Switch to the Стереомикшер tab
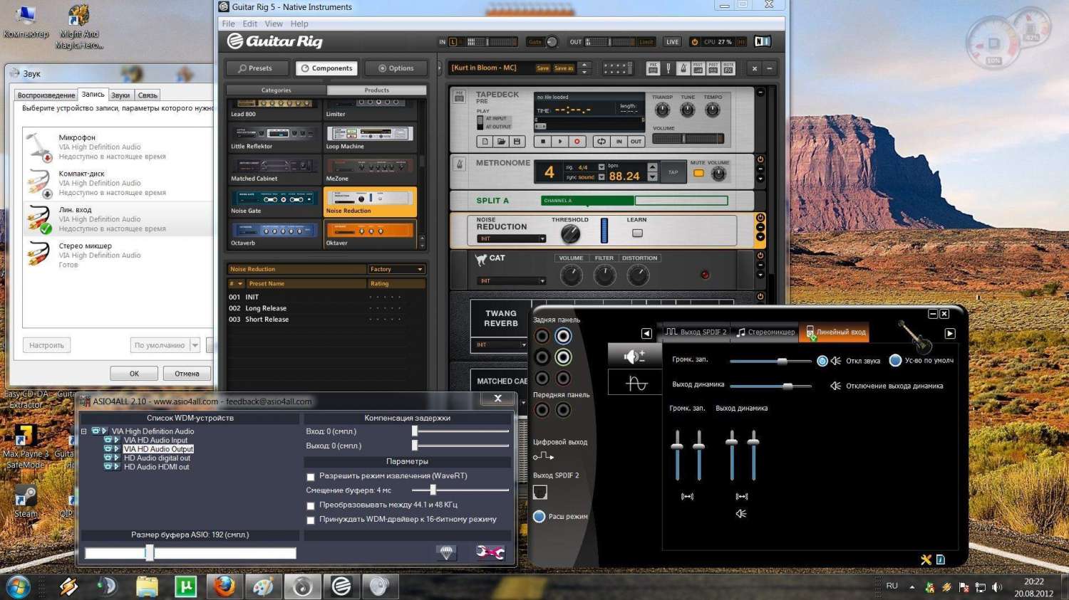The height and width of the screenshot is (600, 1069). [x=765, y=332]
